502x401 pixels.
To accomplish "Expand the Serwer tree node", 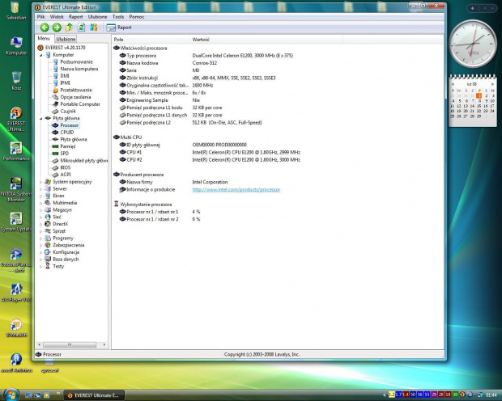I will click(41, 188).
